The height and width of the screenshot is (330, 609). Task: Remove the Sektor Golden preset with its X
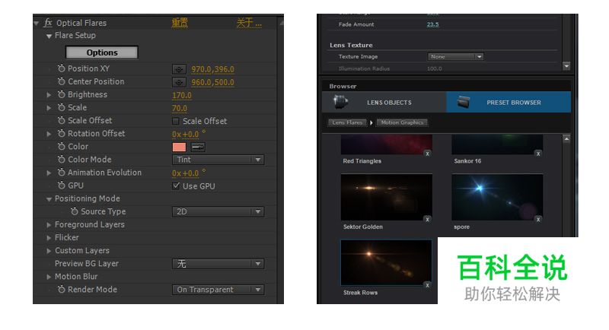[427, 219]
